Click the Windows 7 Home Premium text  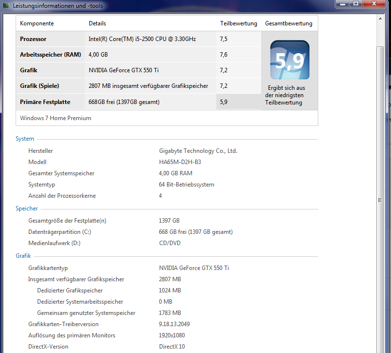coord(56,118)
